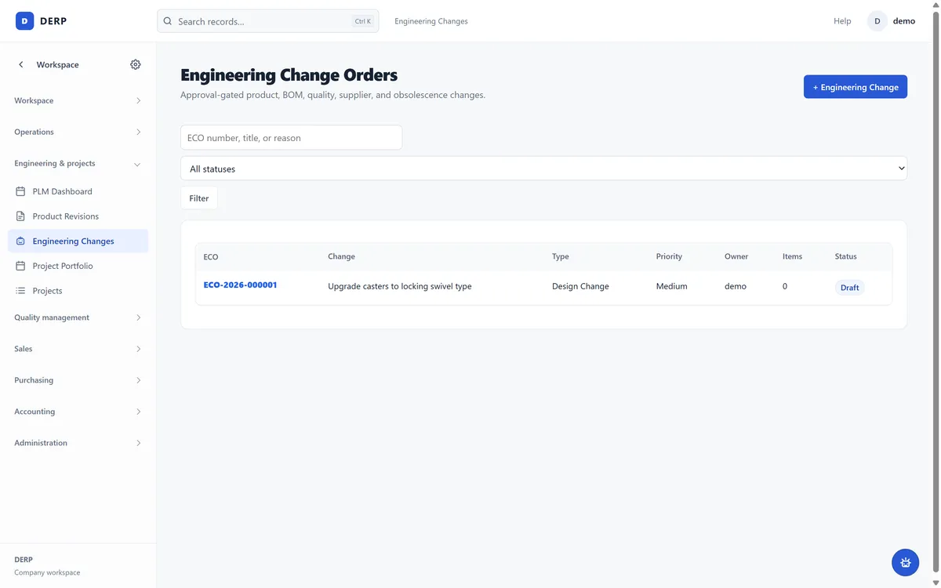
Task: Click the Product Revisions document icon
Action: coord(20,216)
